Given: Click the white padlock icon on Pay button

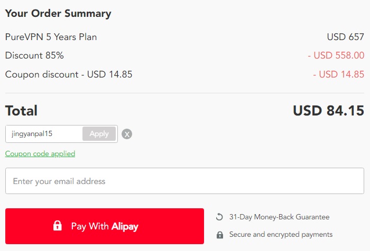Looking at the screenshot, I should (57, 226).
